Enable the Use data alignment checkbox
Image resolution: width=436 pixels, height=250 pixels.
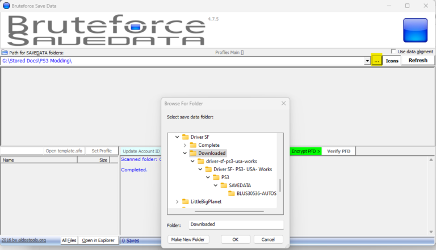click(x=393, y=52)
